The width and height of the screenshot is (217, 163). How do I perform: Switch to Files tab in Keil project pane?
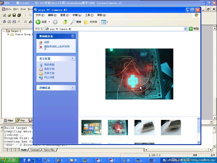pos(9,120)
